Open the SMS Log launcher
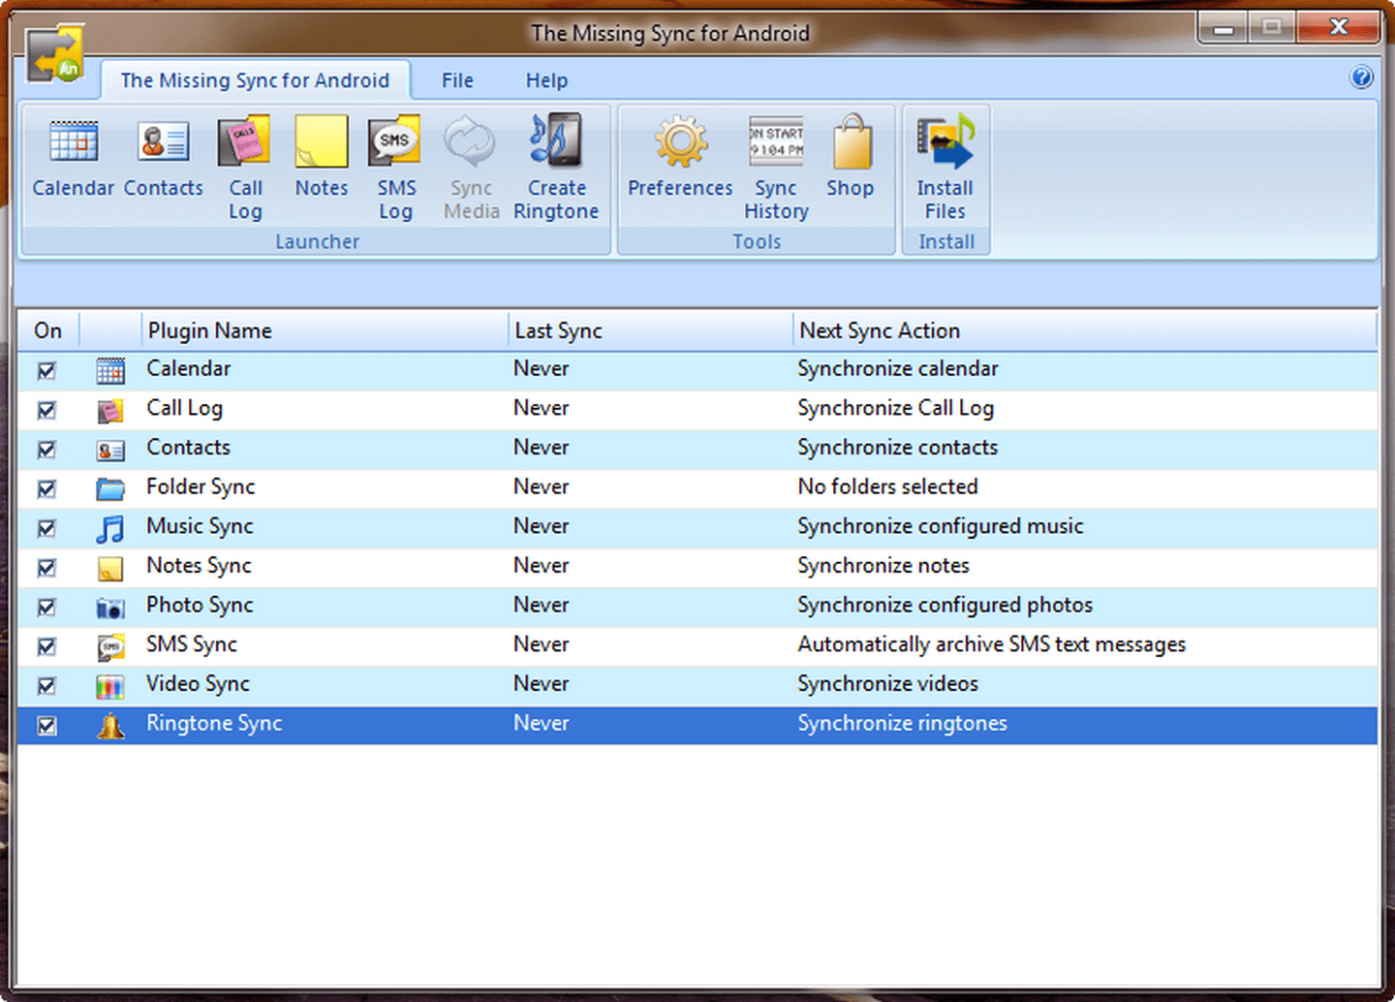1395x1002 pixels. tap(395, 142)
